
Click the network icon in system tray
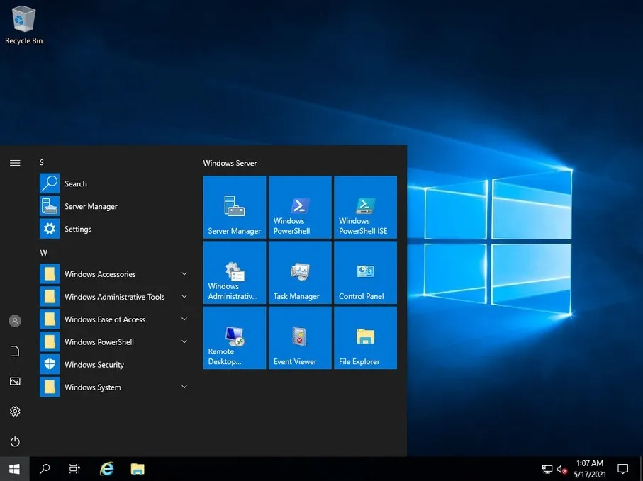tap(547, 470)
